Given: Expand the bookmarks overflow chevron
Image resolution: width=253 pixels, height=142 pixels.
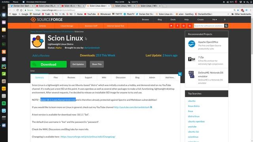Looking at the screenshot, I should point(228,14).
